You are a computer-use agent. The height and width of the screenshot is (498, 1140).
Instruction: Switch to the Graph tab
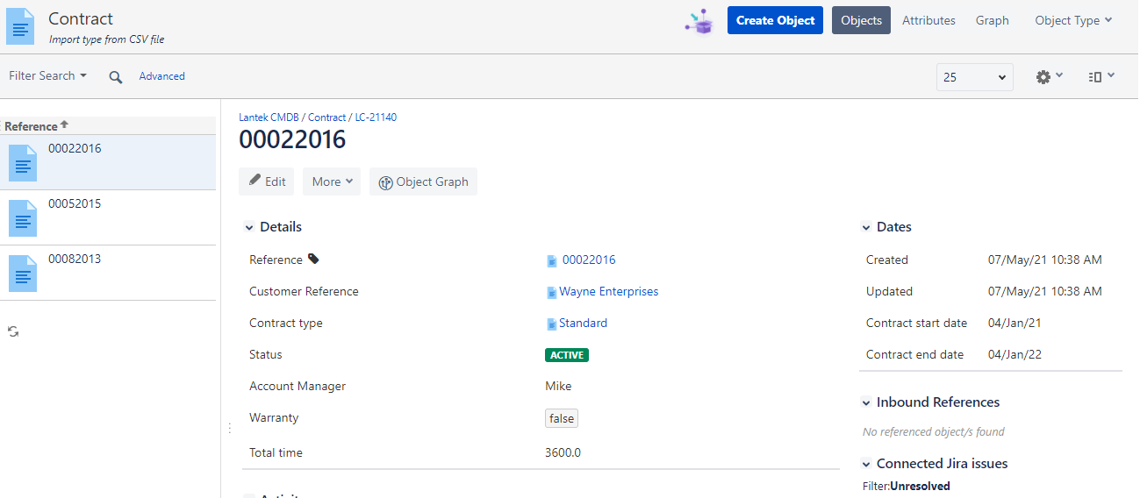coord(993,20)
